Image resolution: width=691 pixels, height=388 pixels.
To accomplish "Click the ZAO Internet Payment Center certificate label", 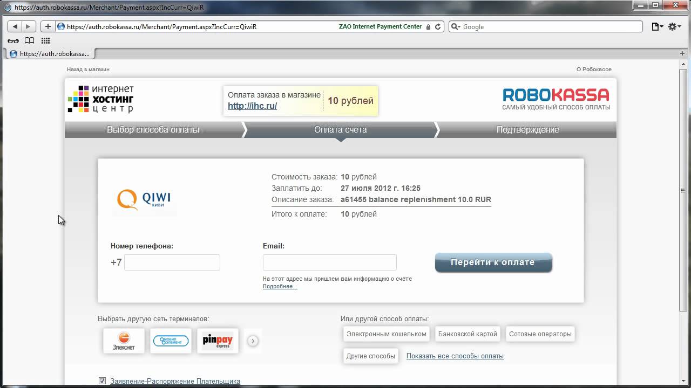I will (380, 26).
